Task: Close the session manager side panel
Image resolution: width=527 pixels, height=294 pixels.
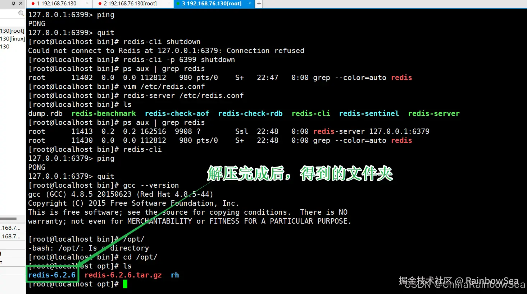Action: coord(21,3)
